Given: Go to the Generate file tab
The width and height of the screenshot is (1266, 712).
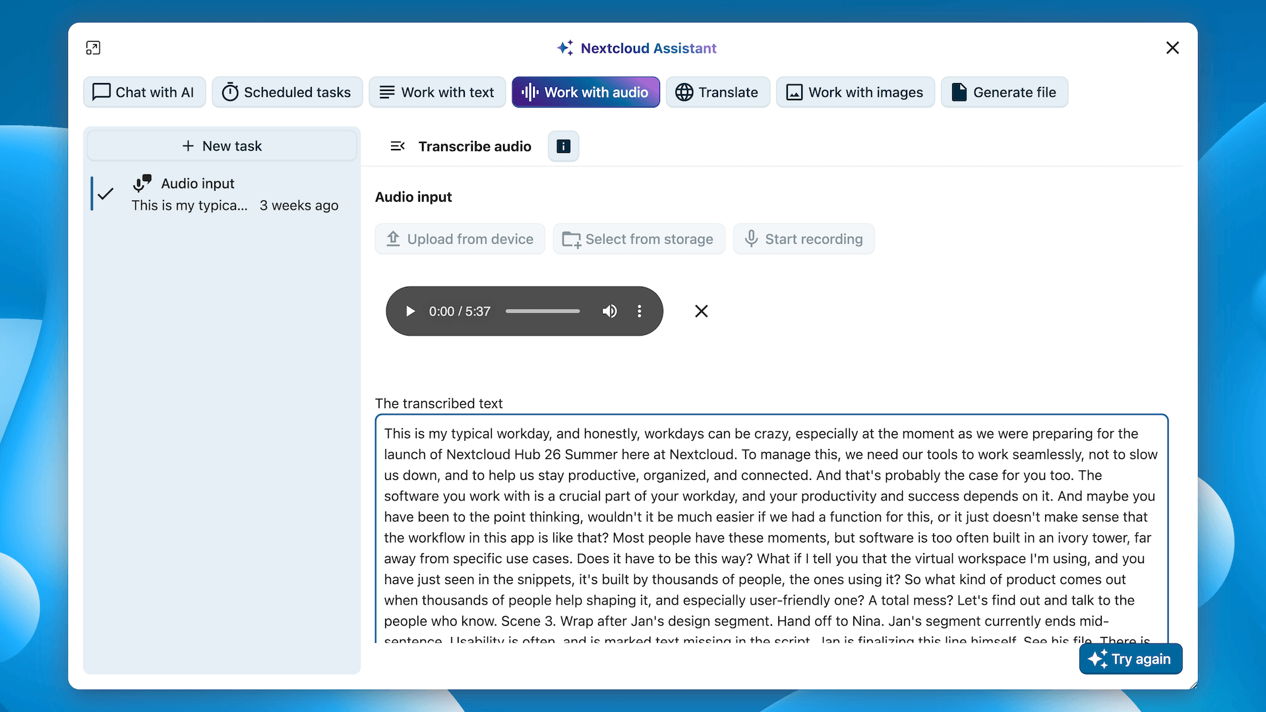Looking at the screenshot, I should click(x=1004, y=92).
